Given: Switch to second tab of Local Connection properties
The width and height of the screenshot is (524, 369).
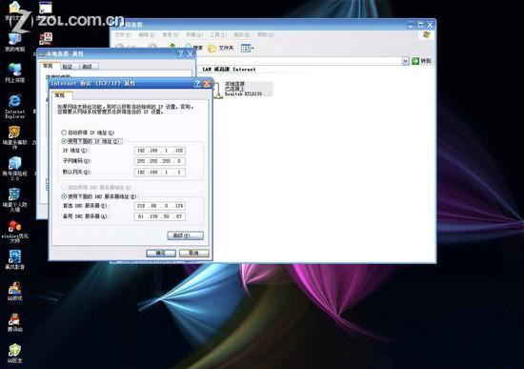Looking at the screenshot, I should [x=69, y=67].
